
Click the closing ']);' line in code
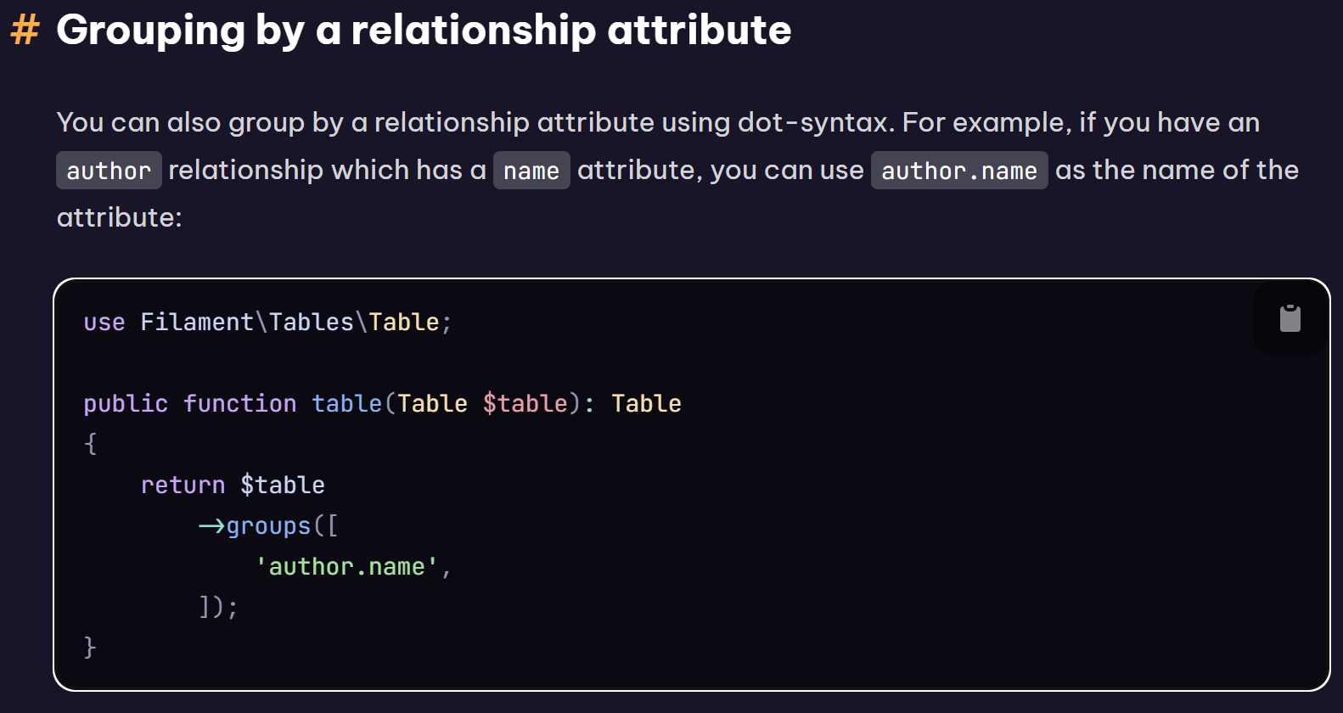tap(218, 607)
